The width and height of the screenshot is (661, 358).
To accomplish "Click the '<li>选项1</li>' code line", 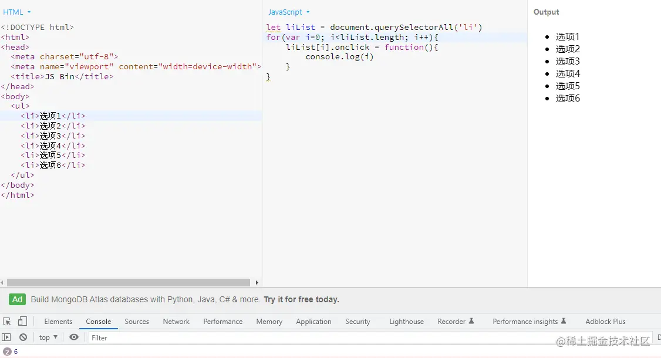I will [x=53, y=116].
